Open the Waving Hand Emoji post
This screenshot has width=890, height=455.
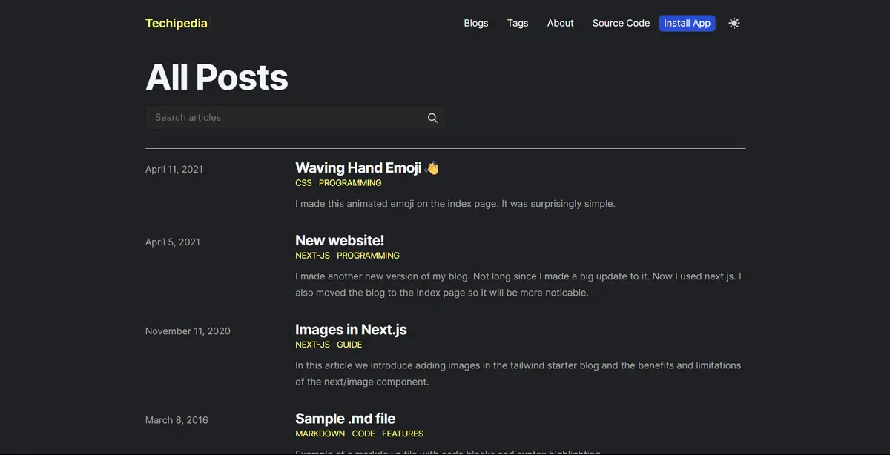click(x=358, y=168)
